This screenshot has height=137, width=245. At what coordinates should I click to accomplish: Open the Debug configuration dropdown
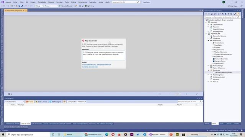click(x=39, y=6)
